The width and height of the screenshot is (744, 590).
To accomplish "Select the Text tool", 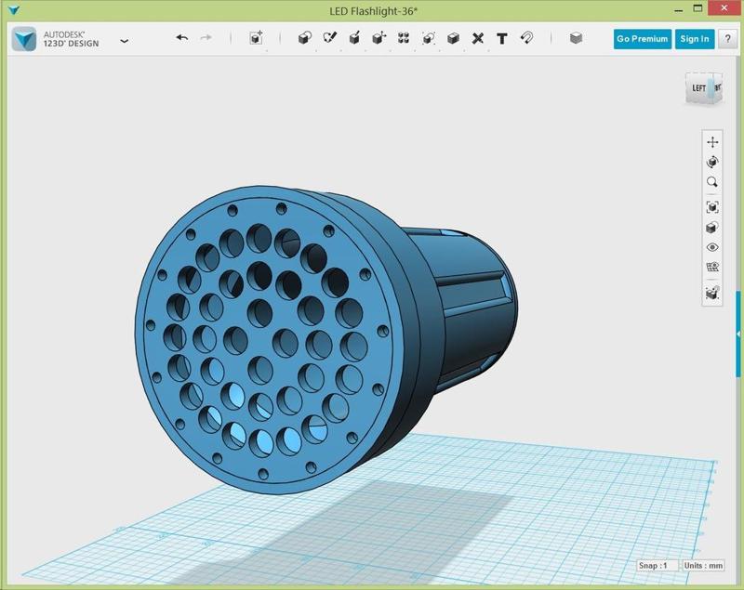I will pos(502,38).
